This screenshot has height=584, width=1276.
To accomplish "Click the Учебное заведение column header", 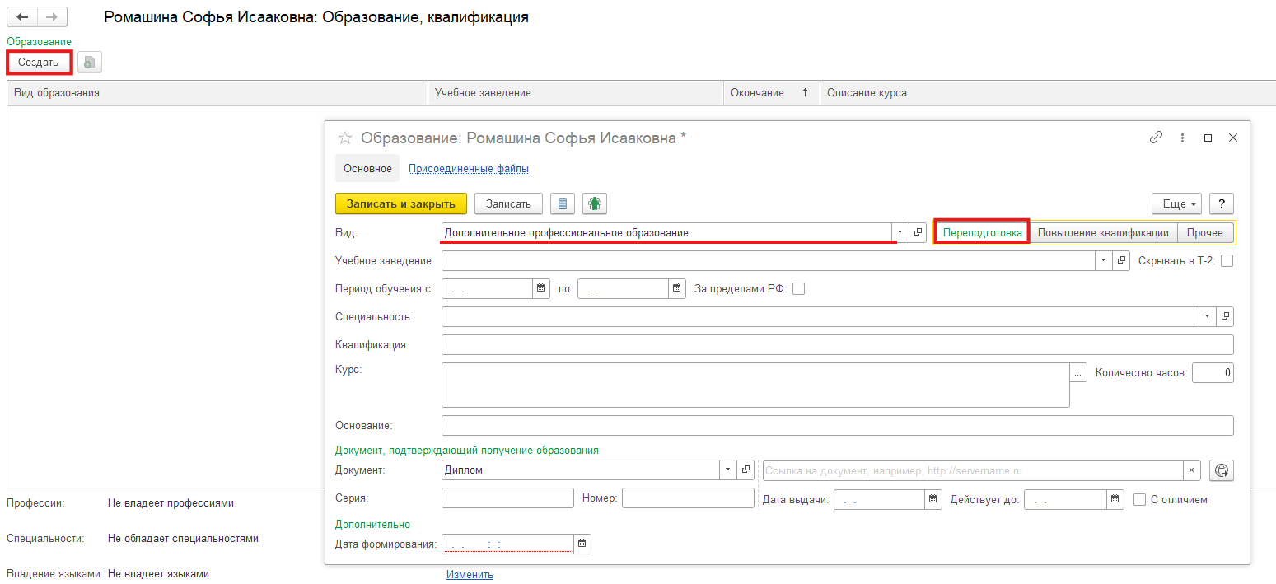I will click(x=576, y=93).
